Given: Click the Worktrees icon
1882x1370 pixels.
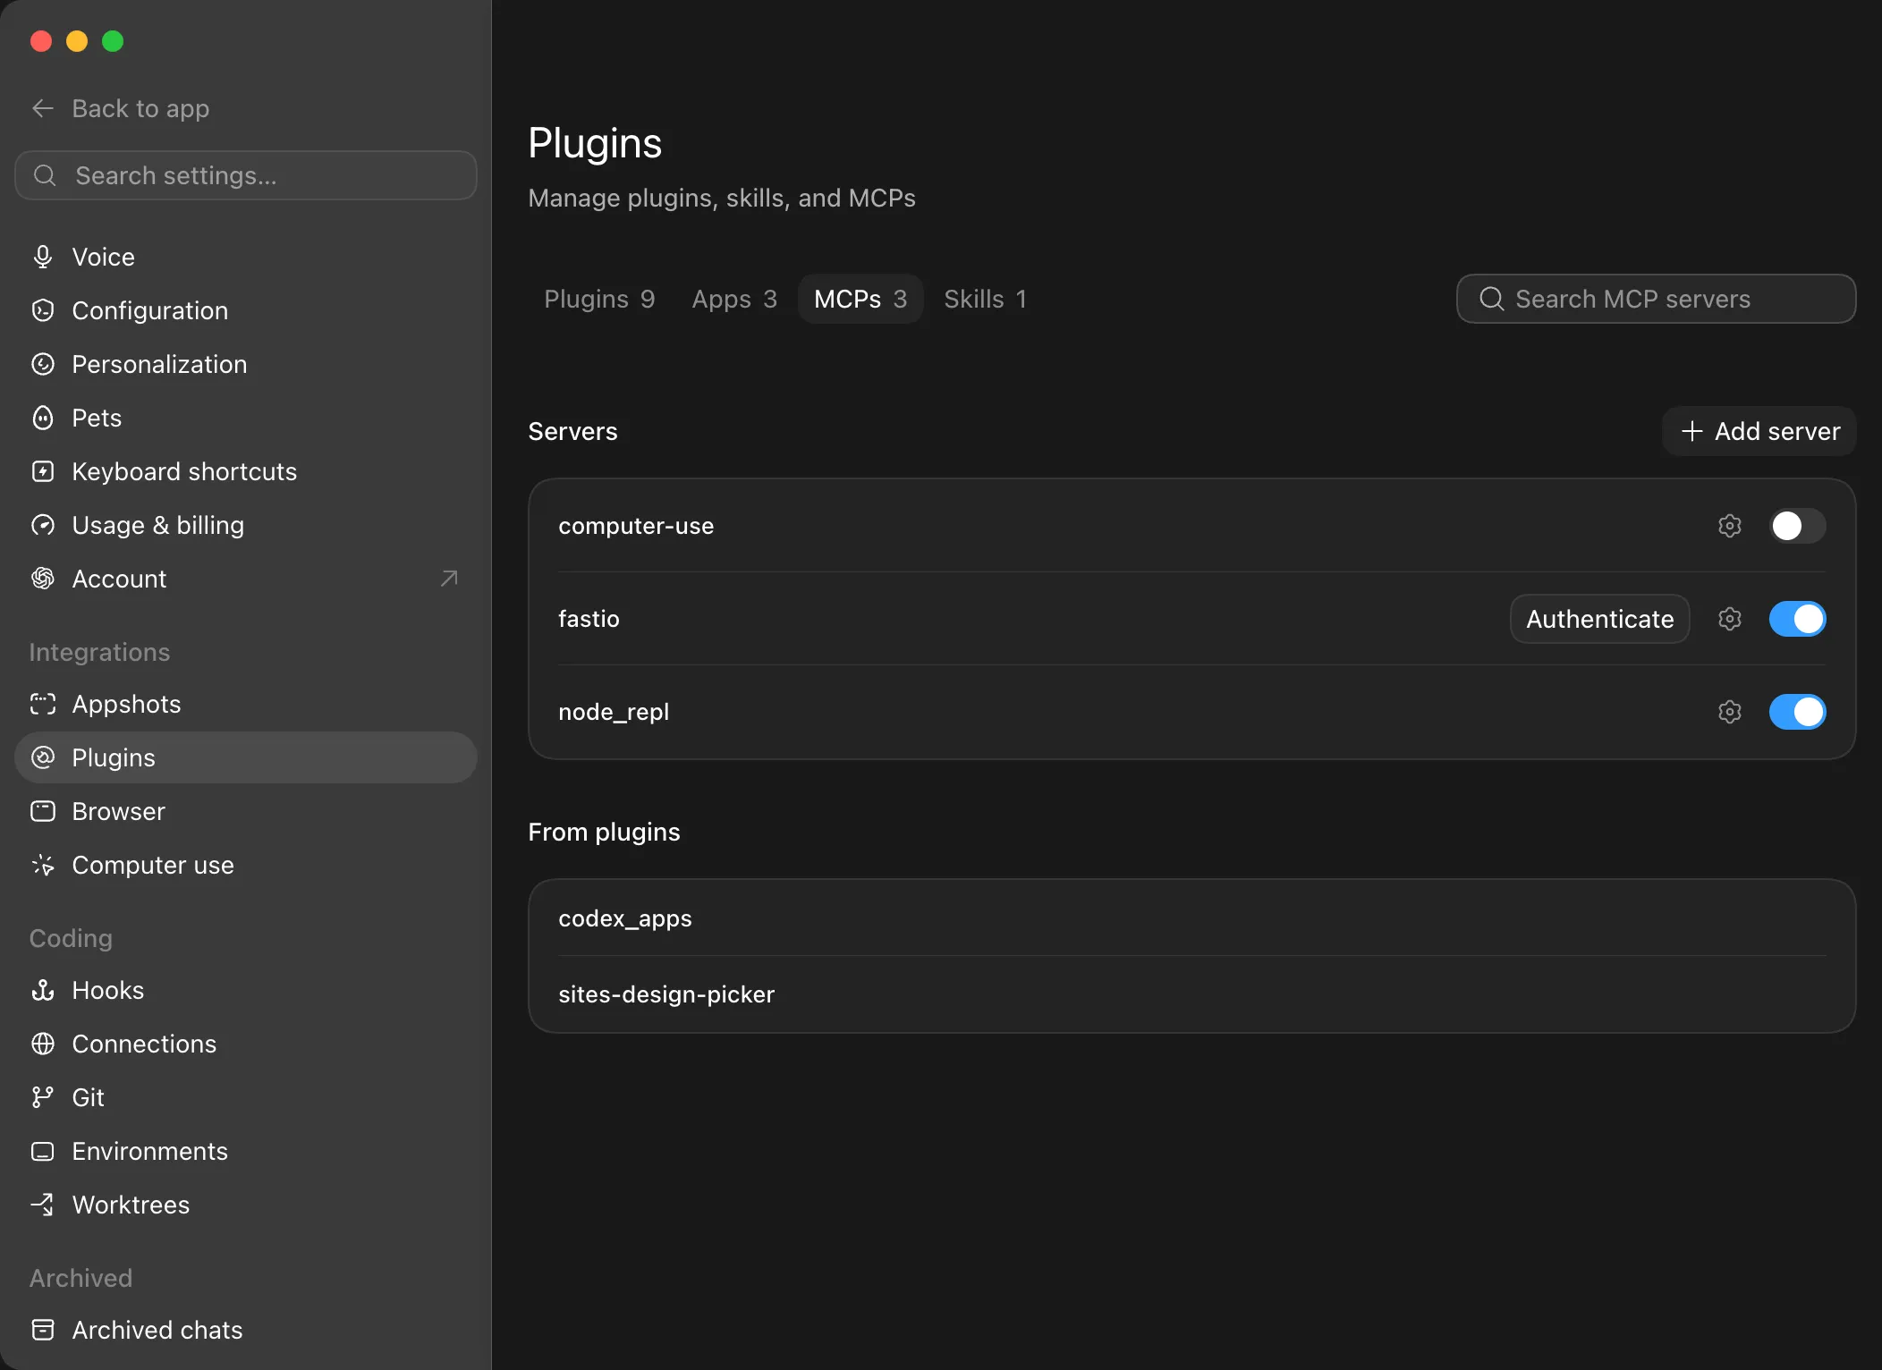Looking at the screenshot, I should (x=43, y=1205).
